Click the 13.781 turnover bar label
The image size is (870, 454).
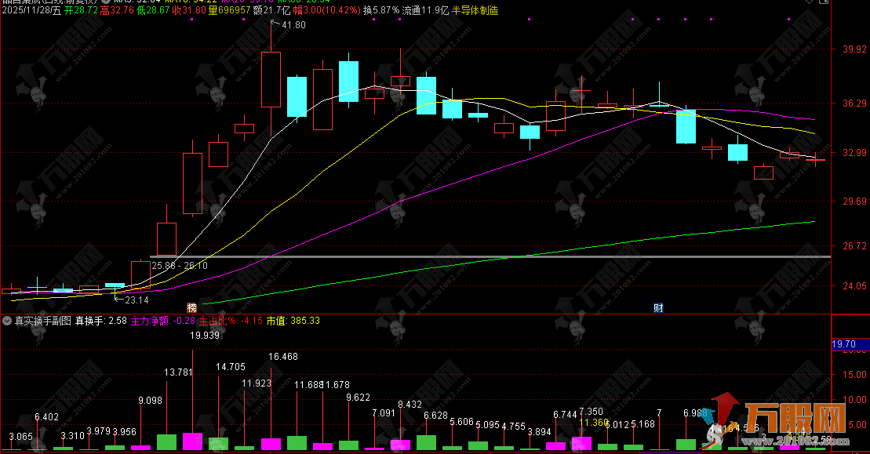click(x=178, y=372)
